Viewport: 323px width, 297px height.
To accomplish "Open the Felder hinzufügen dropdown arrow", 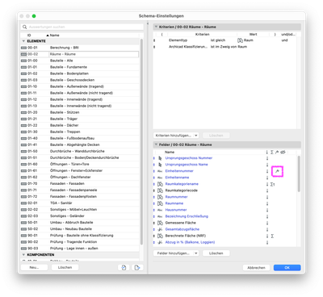I will coord(196,253).
